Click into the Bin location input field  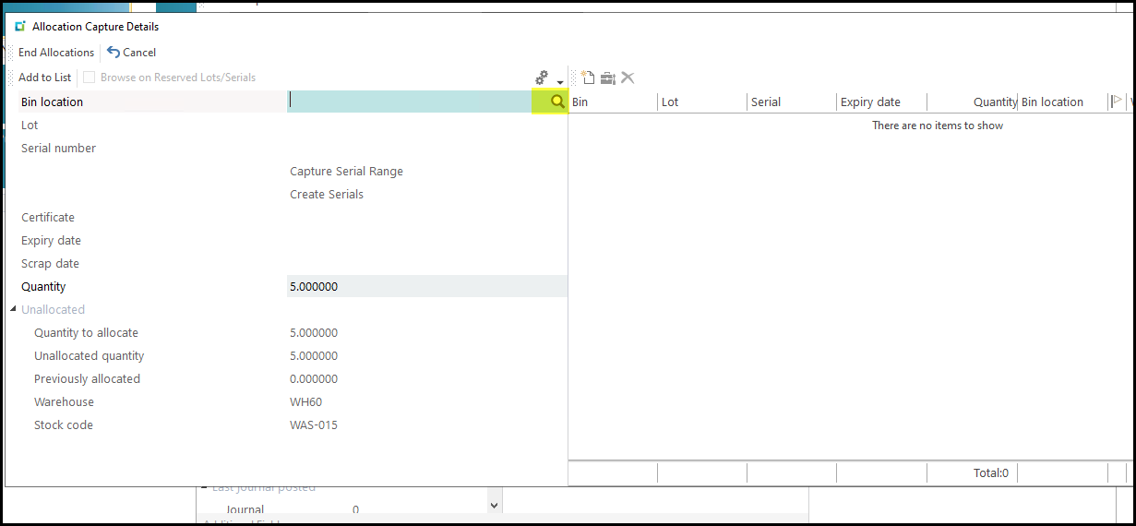coord(410,102)
